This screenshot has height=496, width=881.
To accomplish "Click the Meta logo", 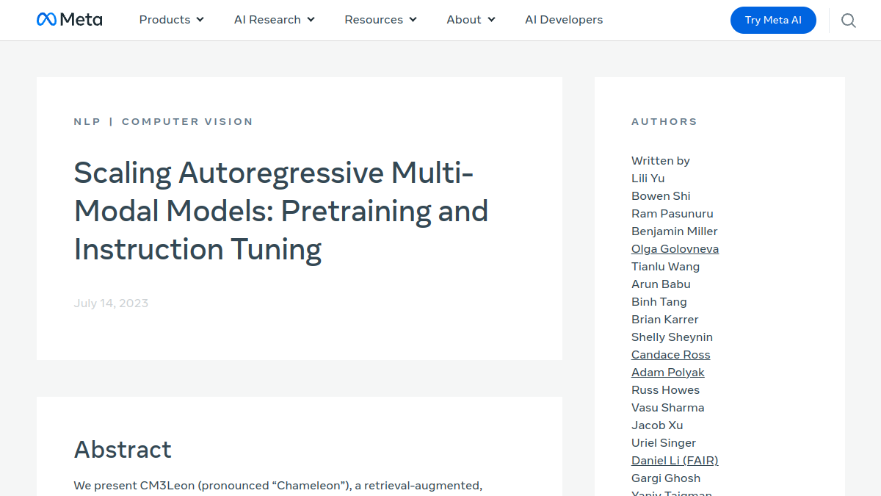I will (x=70, y=20).
